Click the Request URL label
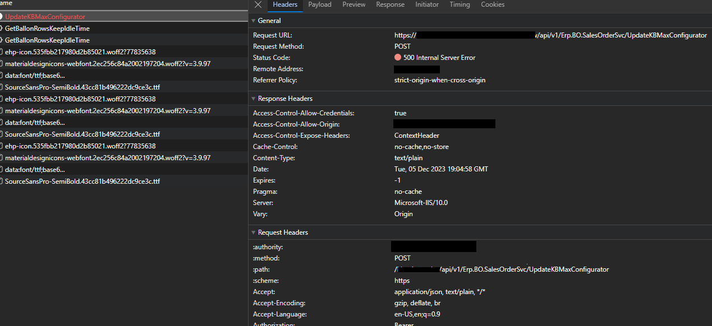The height and width of the screenshot is (326, 712). click(273, 35)
